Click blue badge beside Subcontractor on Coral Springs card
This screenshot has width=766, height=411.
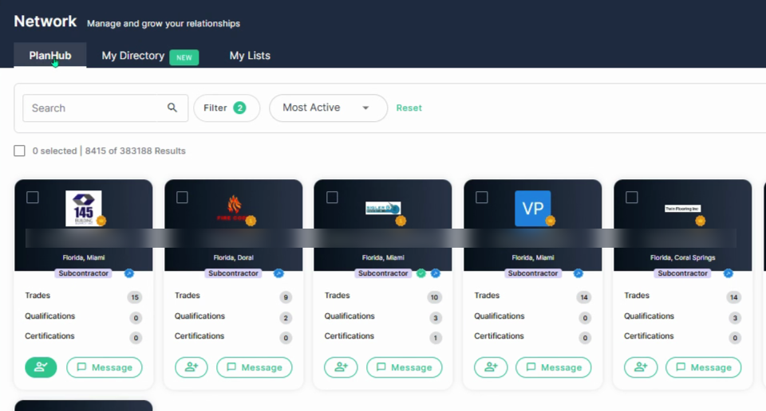[x=728, y=273]
